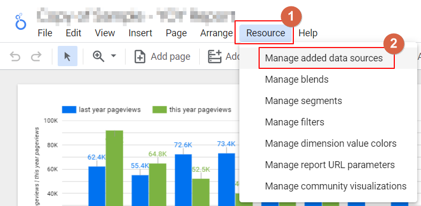Click green this year pageviews legend swatch

tap(160, 110)
